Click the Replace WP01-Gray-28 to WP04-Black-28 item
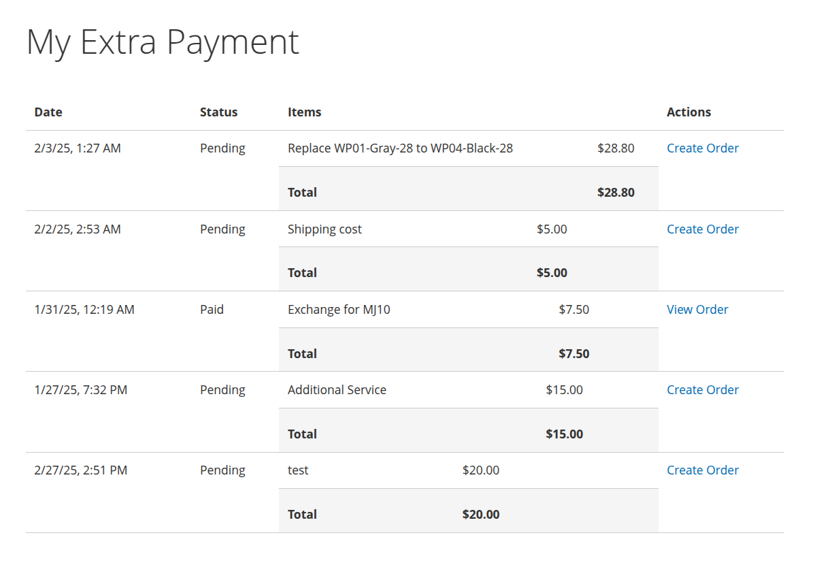 [x=401, y=148]
